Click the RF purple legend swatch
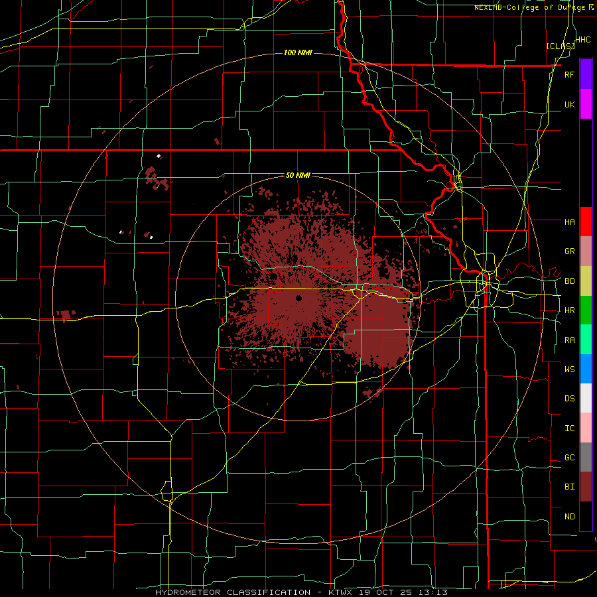Viewport: 597px width, 597px height. tap(586, 74)
